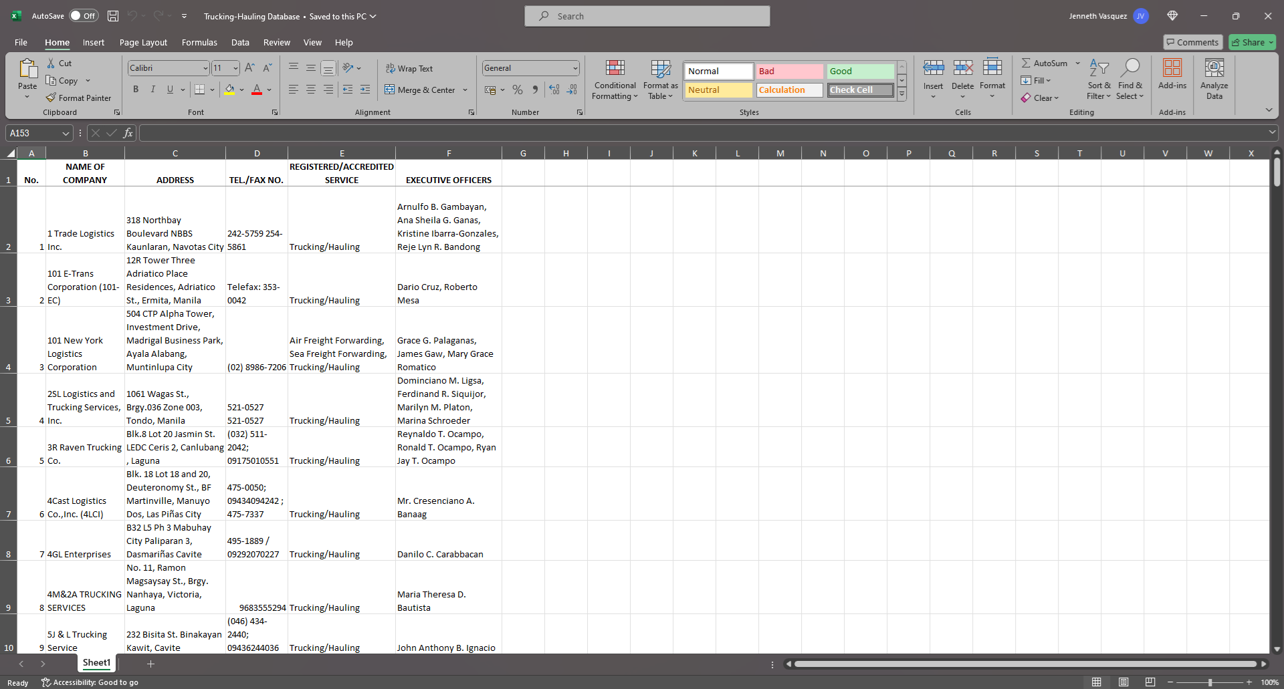The width and height of the screenshot is (1284, 689).
Task: Apply Percent Style format
Action: click(518, 90)
